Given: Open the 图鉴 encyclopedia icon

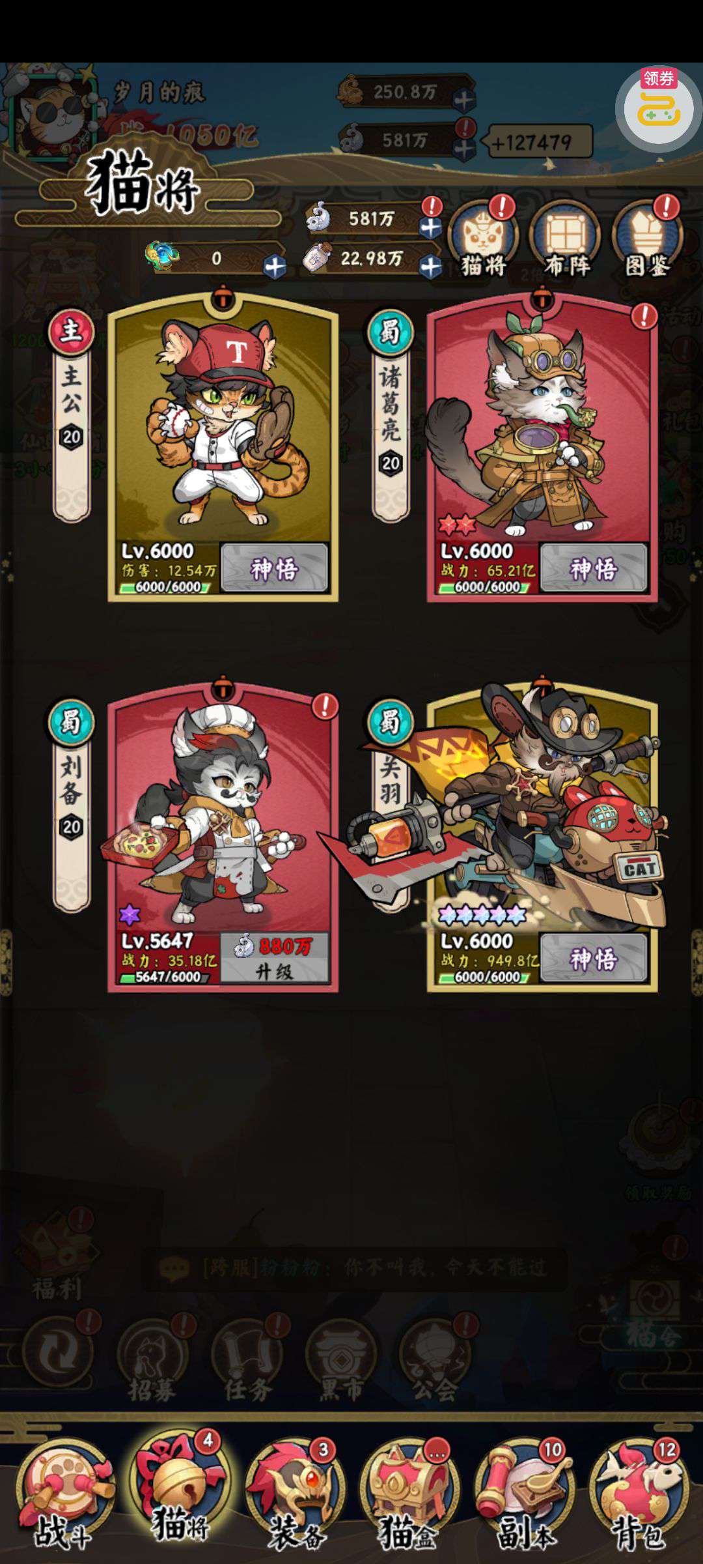Looking at the screenshot, I should click(647, 239).
